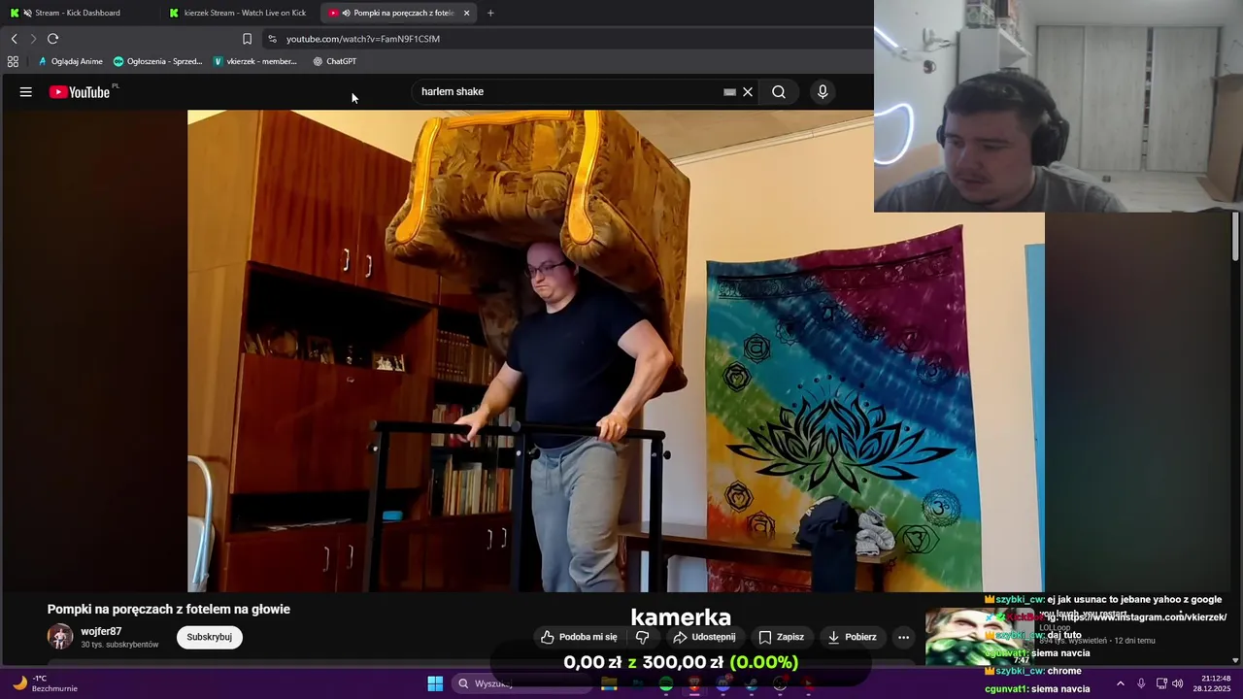Click the address bar URL
Screen dimensions: 1243x699
tap(363, 39)
